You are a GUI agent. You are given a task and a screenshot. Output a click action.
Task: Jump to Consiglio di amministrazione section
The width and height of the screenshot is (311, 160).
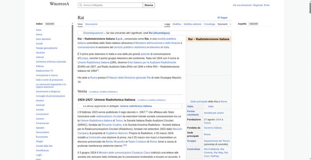(x=51, y=96)
